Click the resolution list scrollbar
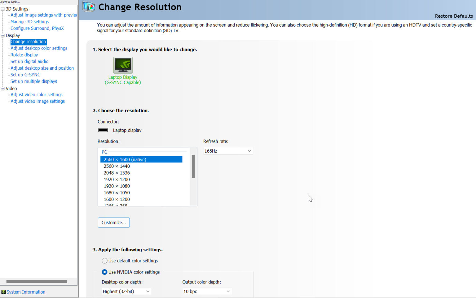476x298 pixels. click(x=193, y=167)
